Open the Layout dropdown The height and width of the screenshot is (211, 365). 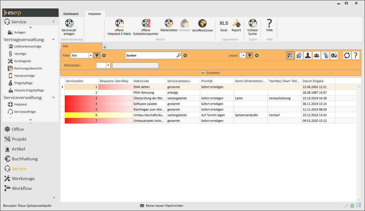[x=244, y=55]
